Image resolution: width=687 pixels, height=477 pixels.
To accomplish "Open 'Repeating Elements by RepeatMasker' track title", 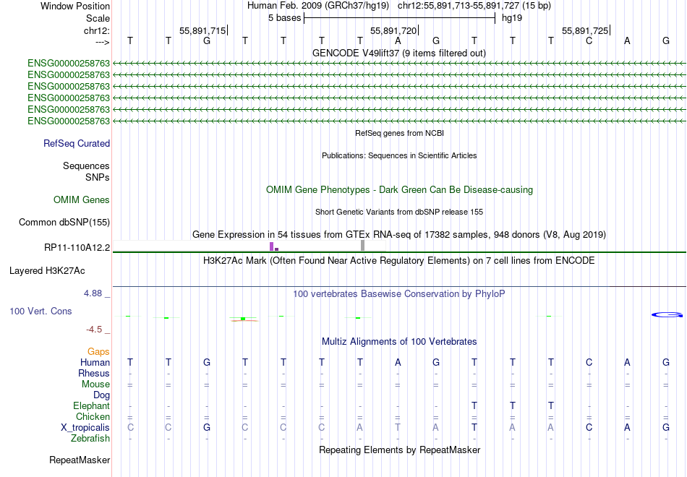I will click(x=399, y=450).
